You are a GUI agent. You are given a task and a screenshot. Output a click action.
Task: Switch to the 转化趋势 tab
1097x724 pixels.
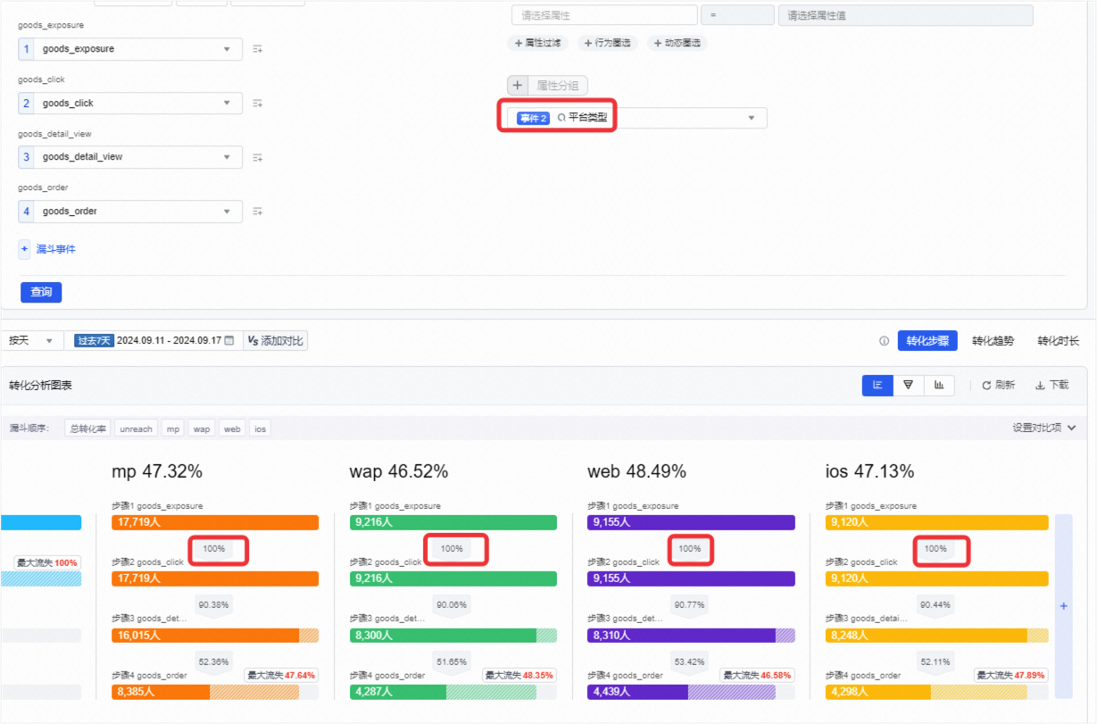pyautogui.click(x=993, y=341)
